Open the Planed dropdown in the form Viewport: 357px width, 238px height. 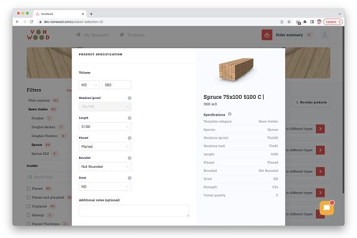tap(105, 147)
